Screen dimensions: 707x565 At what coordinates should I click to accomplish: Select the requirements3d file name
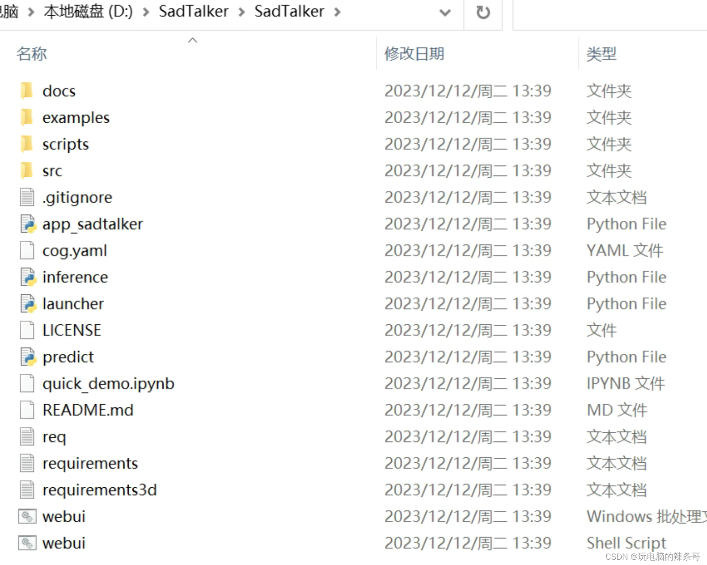99,490
